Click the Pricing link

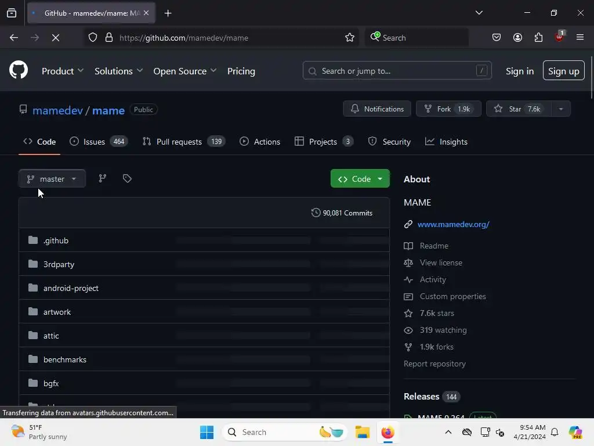(241, 71)
